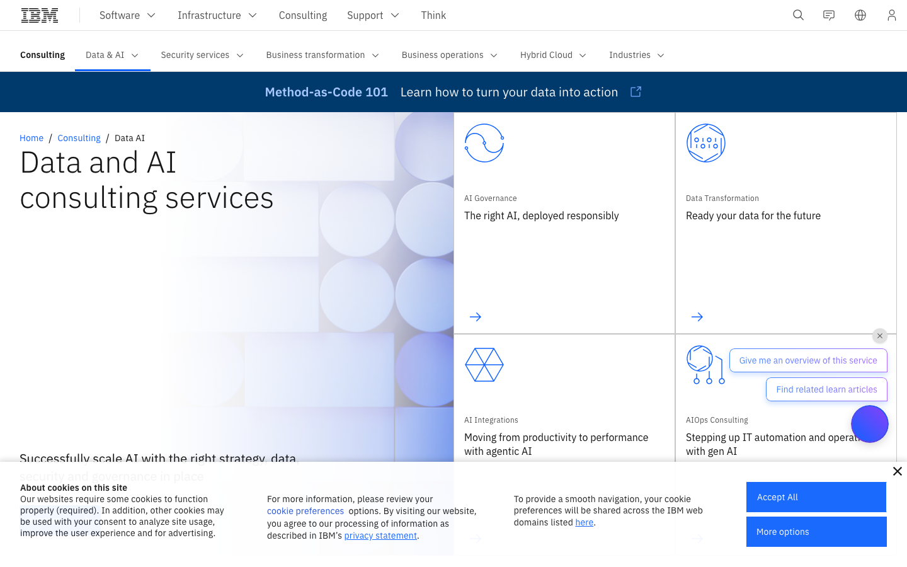Click More options cookie button

816,532
